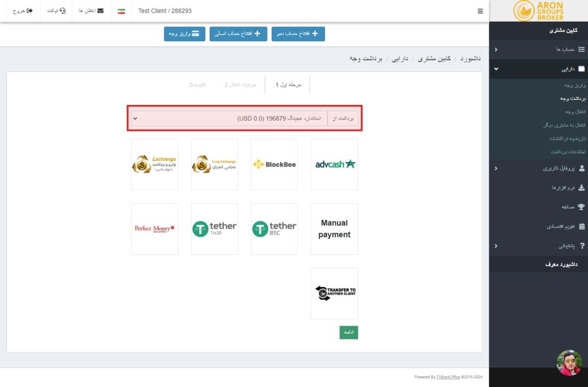
Task: Click the green ادامه continue button
Action: click(349, 332)
